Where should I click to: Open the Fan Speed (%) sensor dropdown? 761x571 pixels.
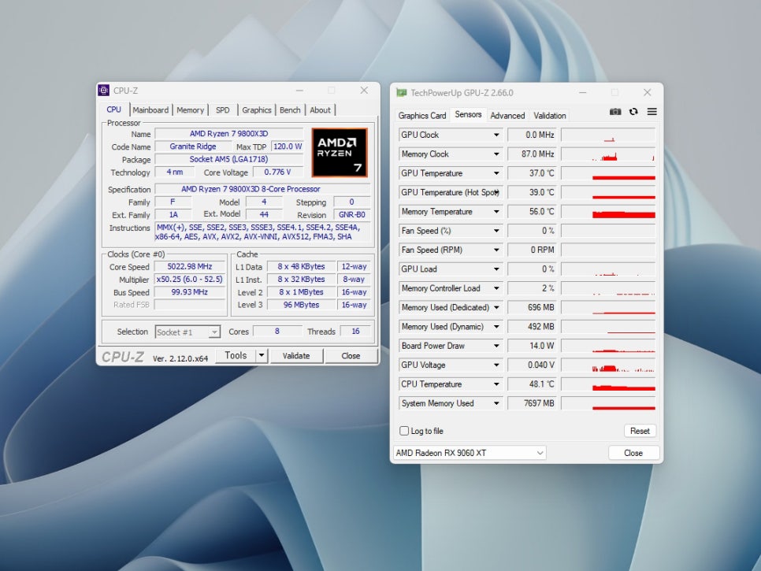click(496, 231)
